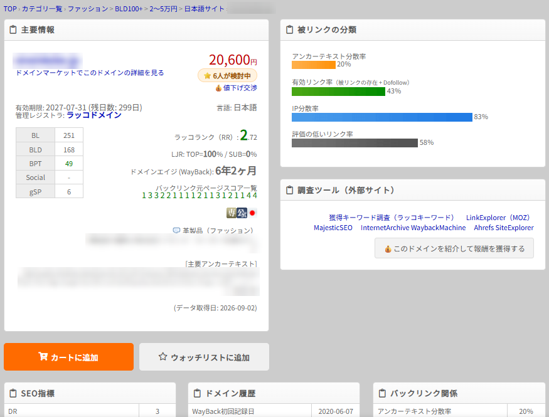Click the money bag icon beside 値下げ交渉
The height and width of the screenshot is (417, 549).
tap(218, 88)
